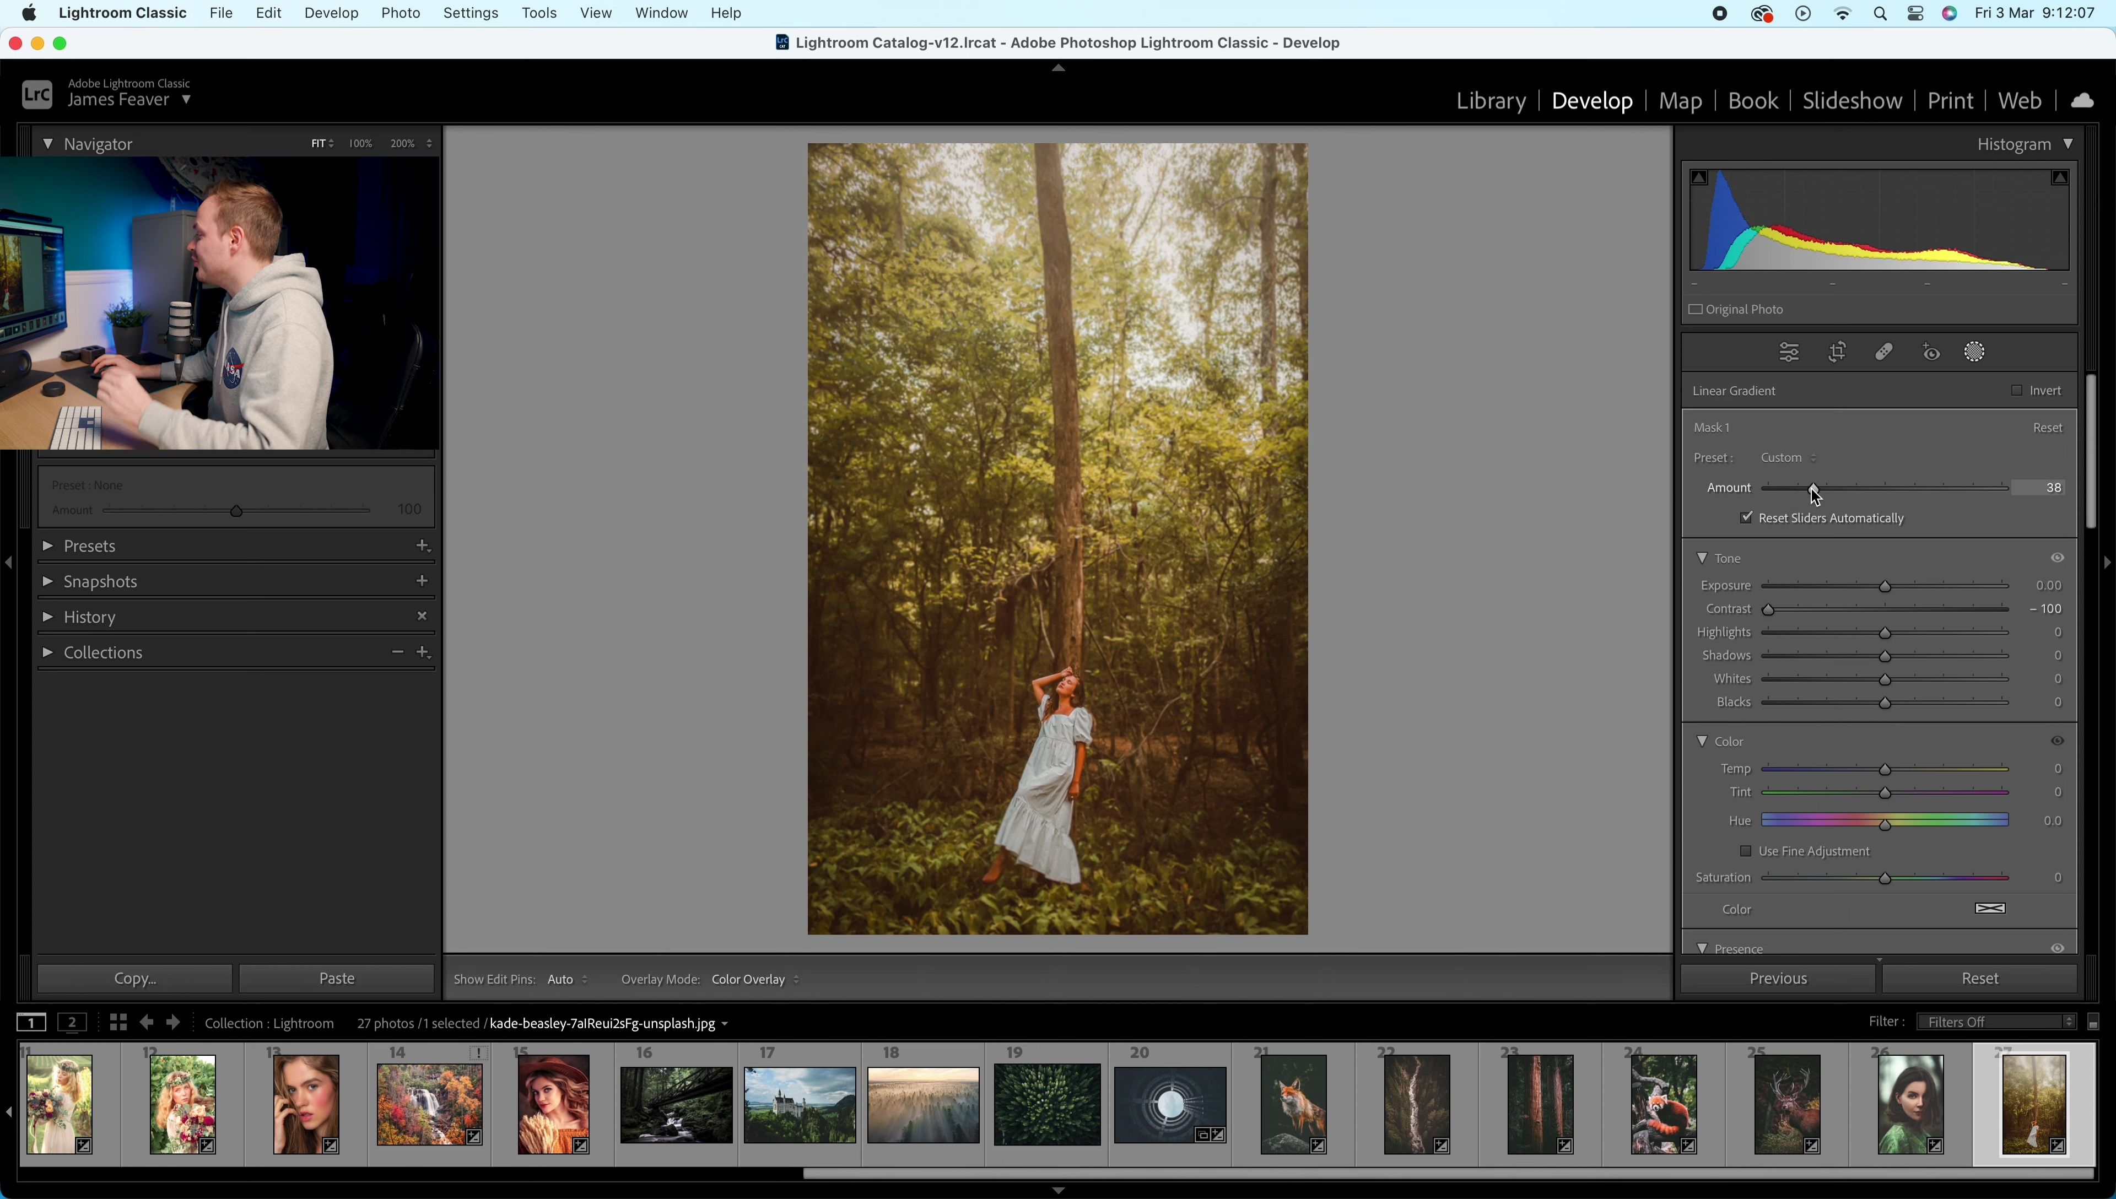Click the Paste button
The width and height of the screenshot is (2116, 1199).
(x=336, y=978)
